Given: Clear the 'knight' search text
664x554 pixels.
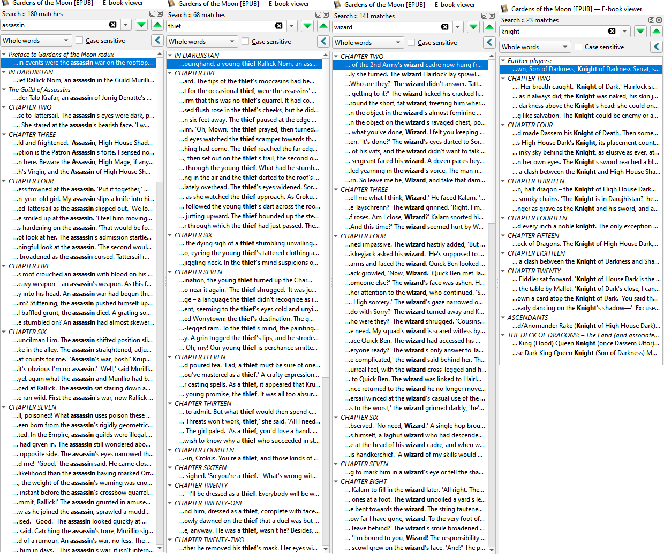Looking at the screenshot, I should pos(612,31).
